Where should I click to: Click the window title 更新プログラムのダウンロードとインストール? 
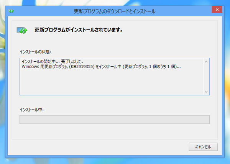pyautogui.click(x=115, y=11)
